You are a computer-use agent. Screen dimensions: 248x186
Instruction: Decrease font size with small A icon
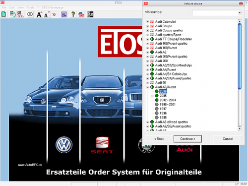47,14
